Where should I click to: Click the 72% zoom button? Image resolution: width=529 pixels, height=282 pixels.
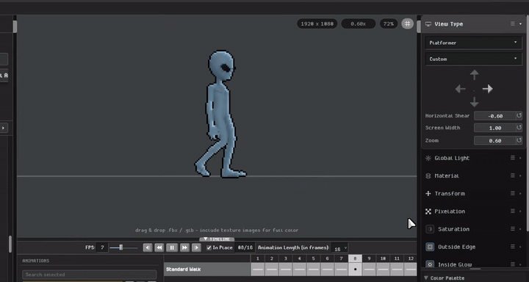(389, 23)
